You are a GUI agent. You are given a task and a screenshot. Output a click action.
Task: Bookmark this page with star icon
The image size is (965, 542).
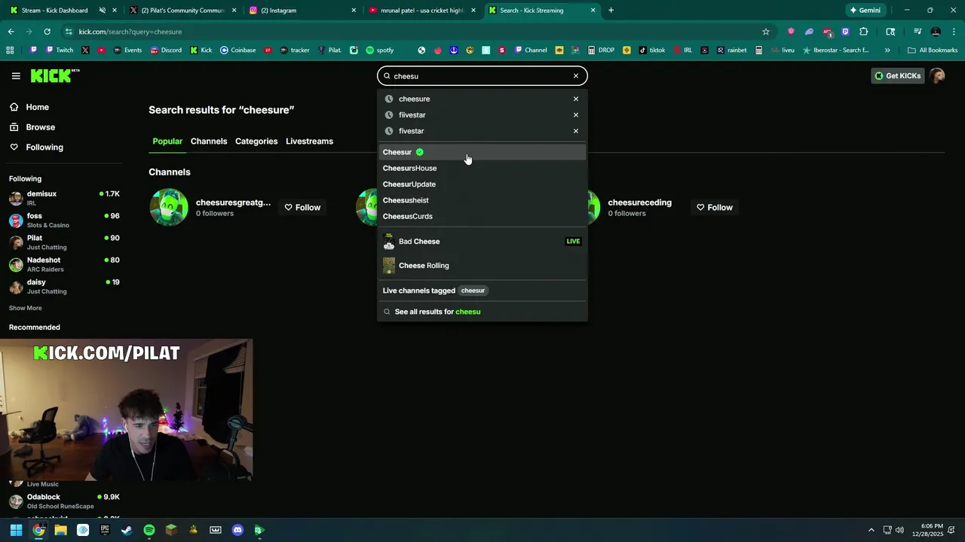[x=766, y=32]
